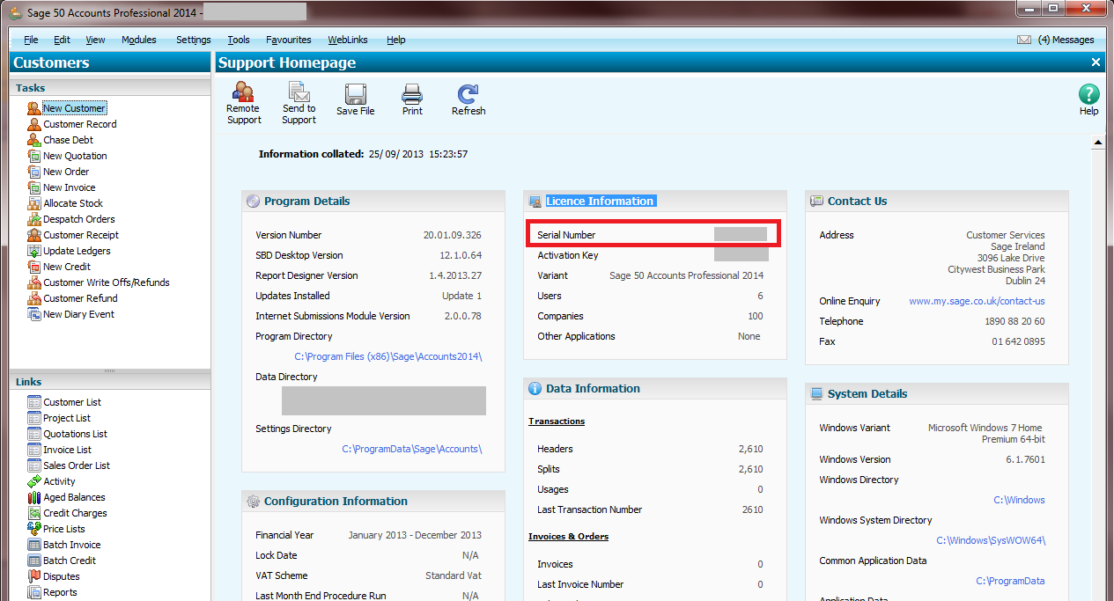This screenshot has height=601, width=1114.
Task: Open the Disputes link icon
Action: click(x=34, y=576)
